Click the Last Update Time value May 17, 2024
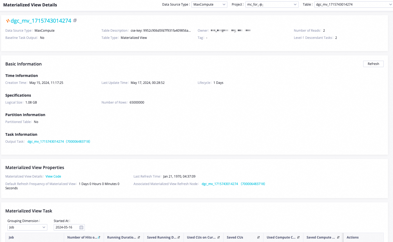This screenshot has height=242, width=393. click(148, 83)
